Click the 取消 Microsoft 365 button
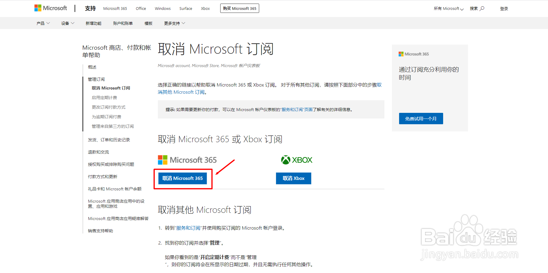This screenshot has height=273, width=548. pyautogui.click(x=183, y=178)
